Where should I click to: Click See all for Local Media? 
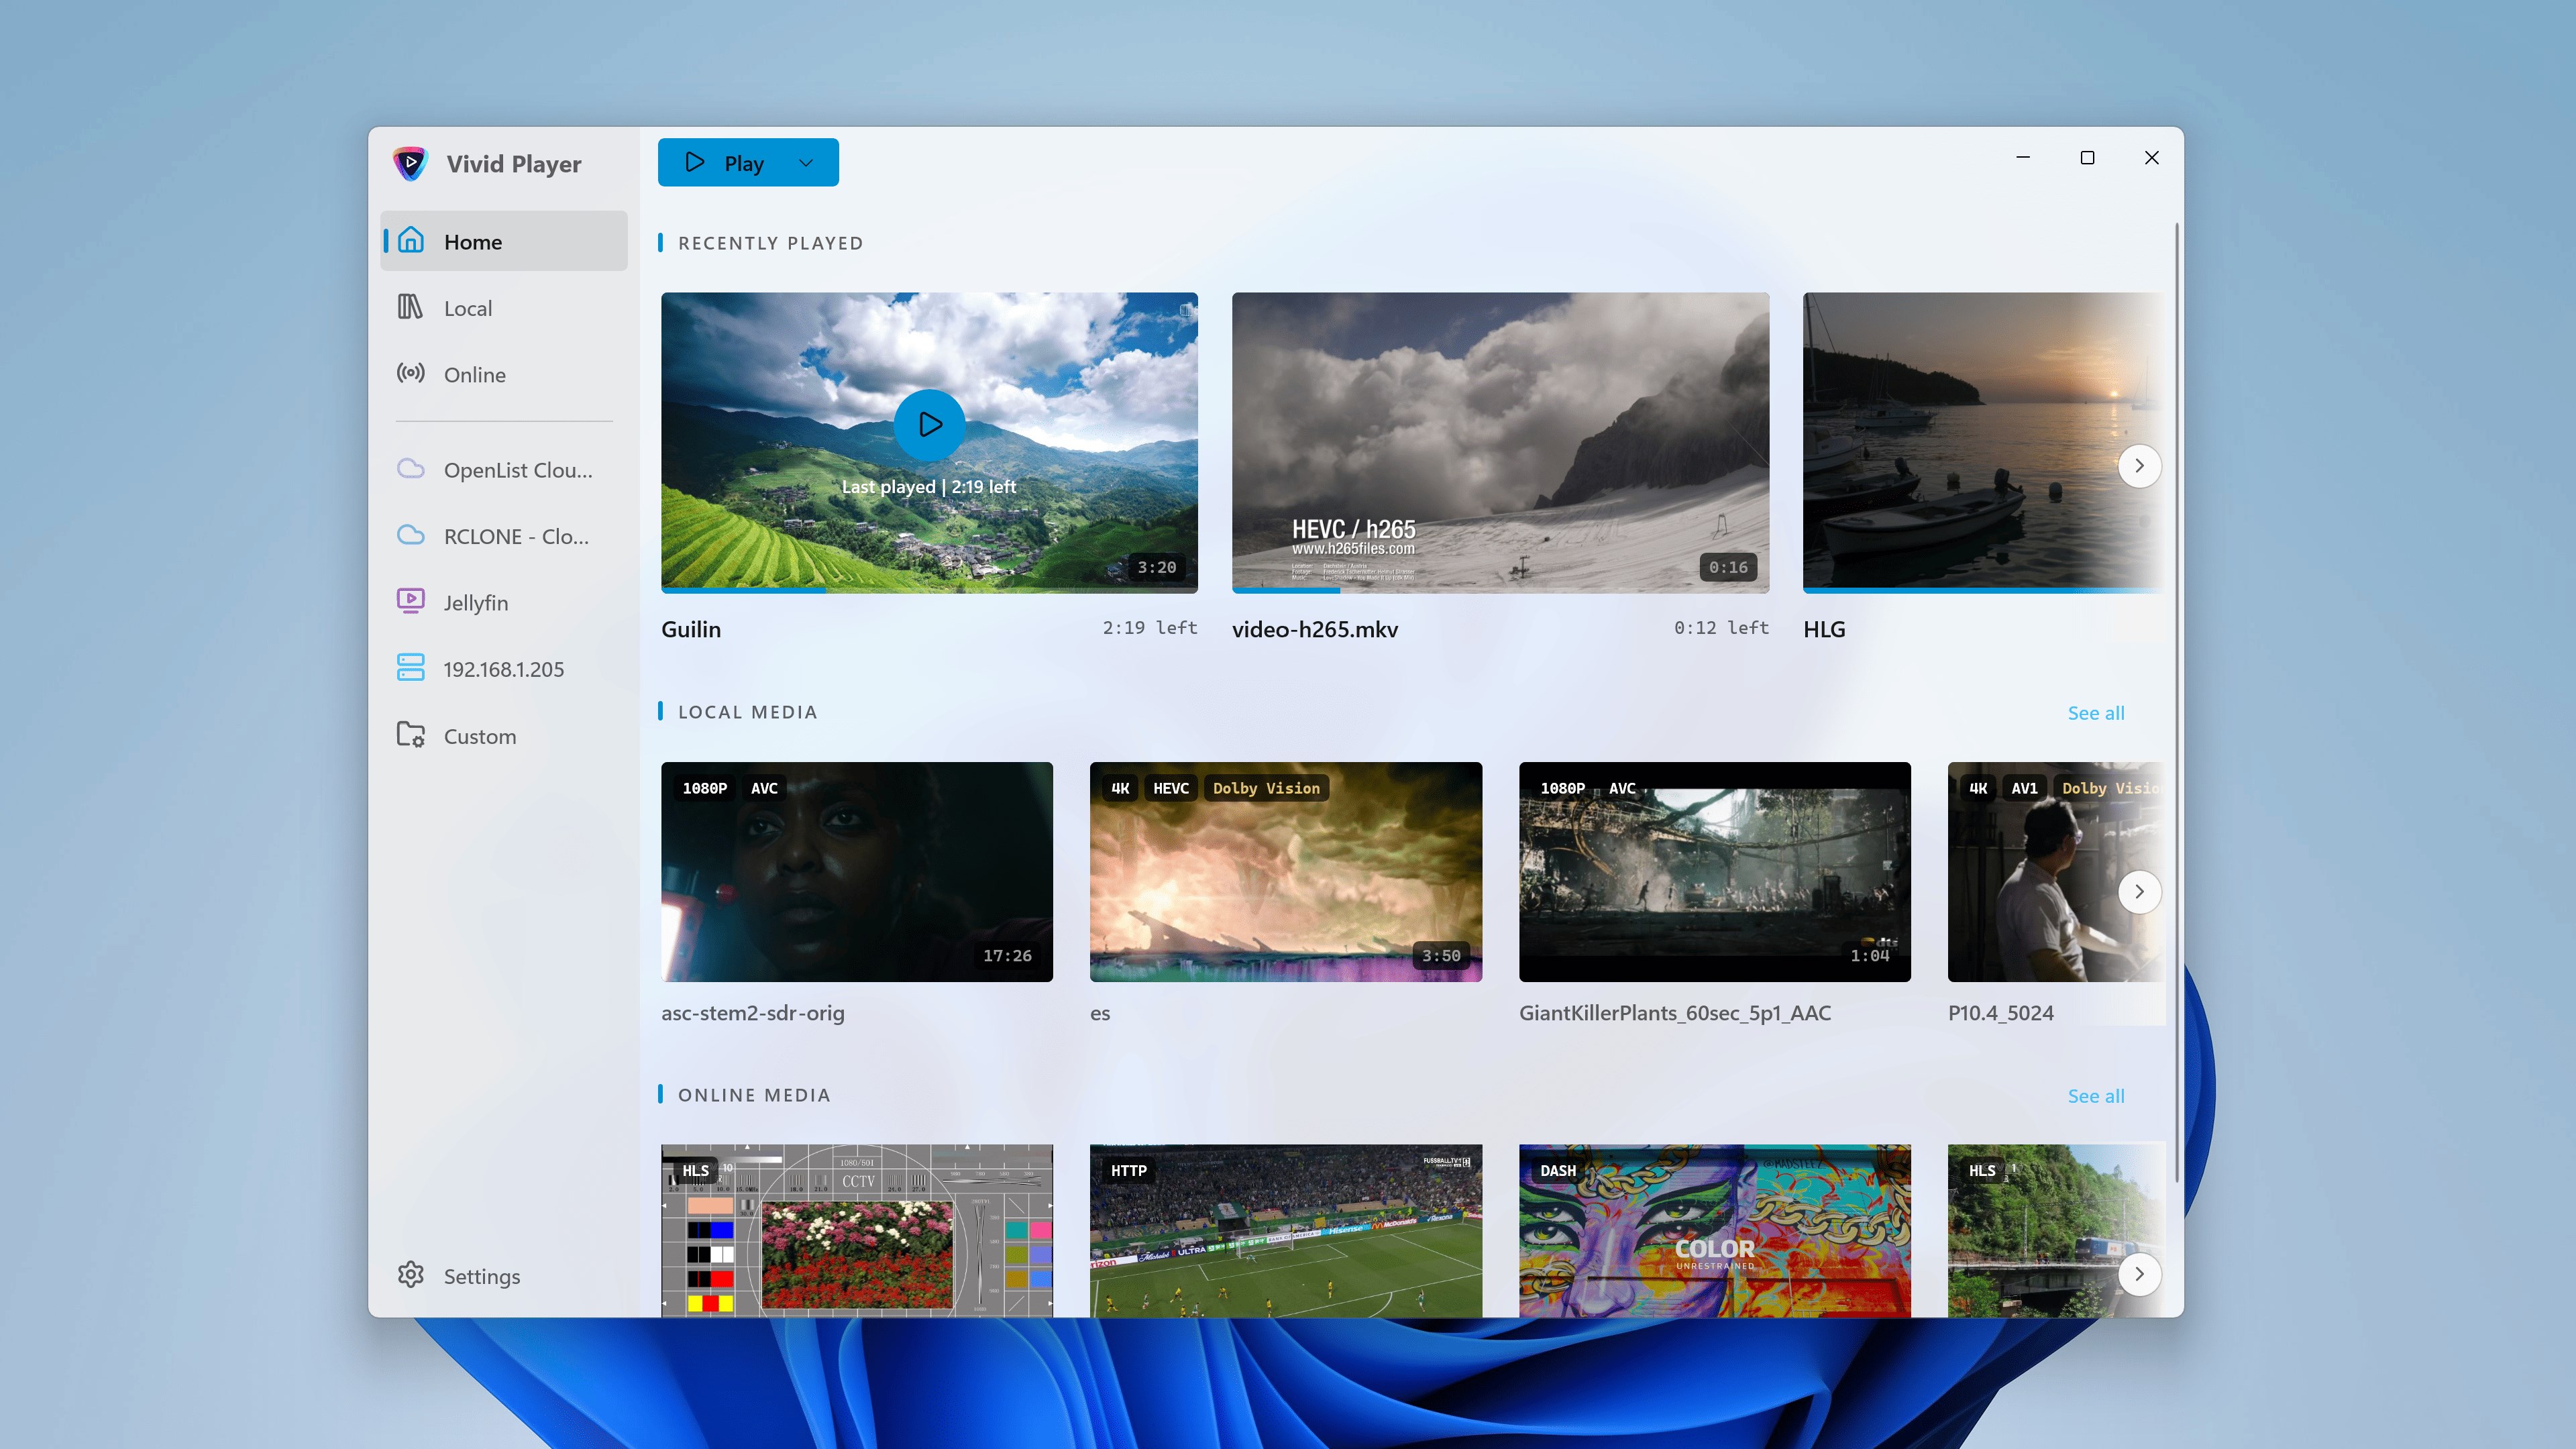pyautogui.click(x=2096, y=713)
